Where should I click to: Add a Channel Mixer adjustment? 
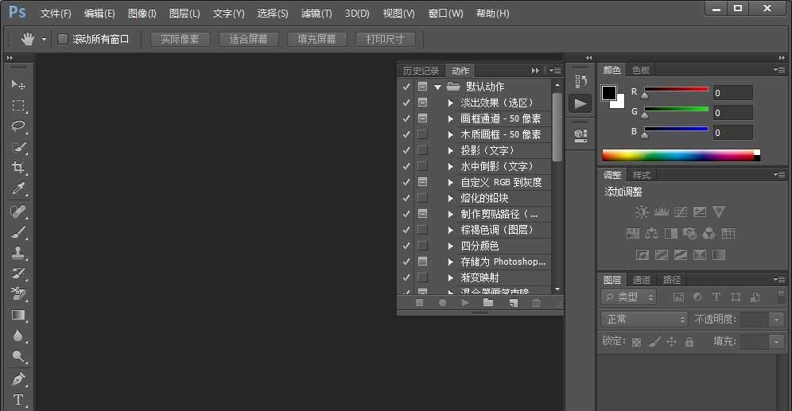click(x=709, y=233)
